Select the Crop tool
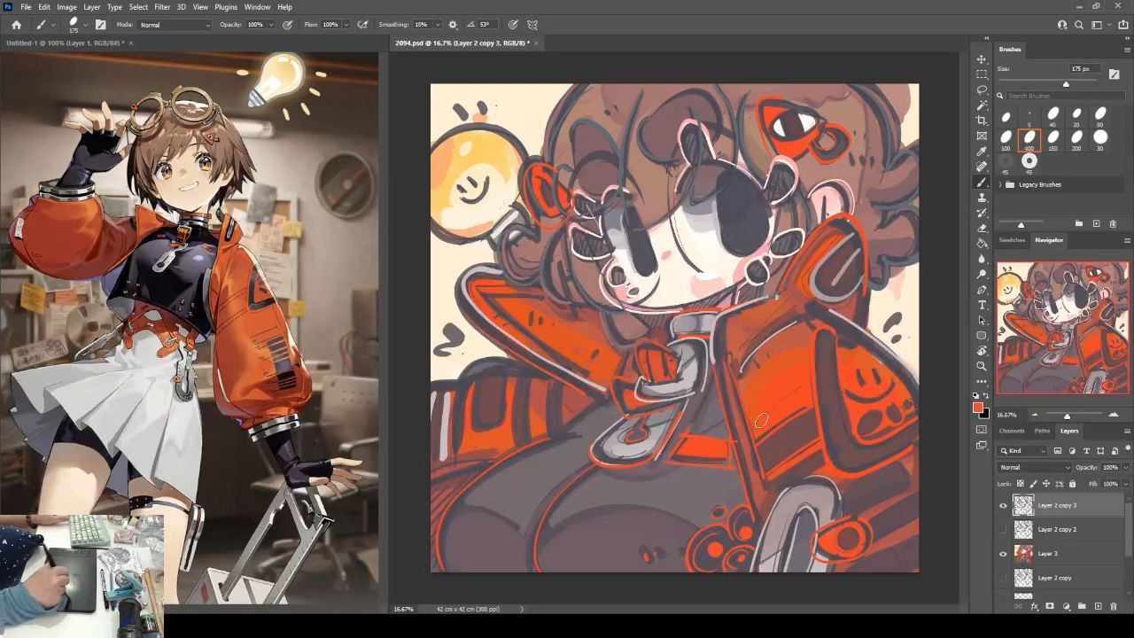This screenshot has width=1134, height=638. (x=982, y=121)
